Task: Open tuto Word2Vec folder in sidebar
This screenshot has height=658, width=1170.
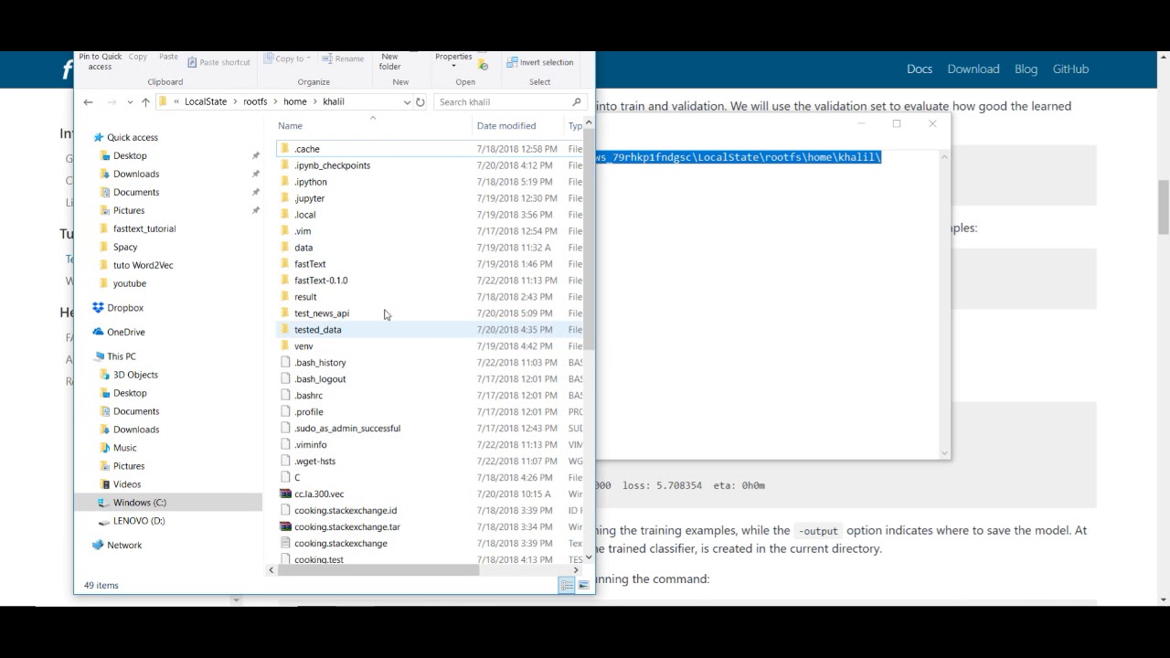Action: point(143,266)
